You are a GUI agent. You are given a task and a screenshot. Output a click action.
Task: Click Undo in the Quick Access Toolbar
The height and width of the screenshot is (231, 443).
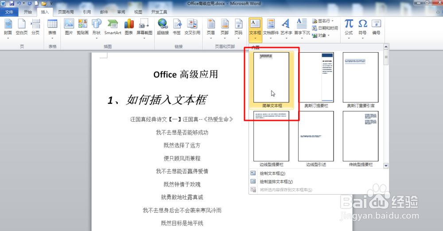pos(19,4)
